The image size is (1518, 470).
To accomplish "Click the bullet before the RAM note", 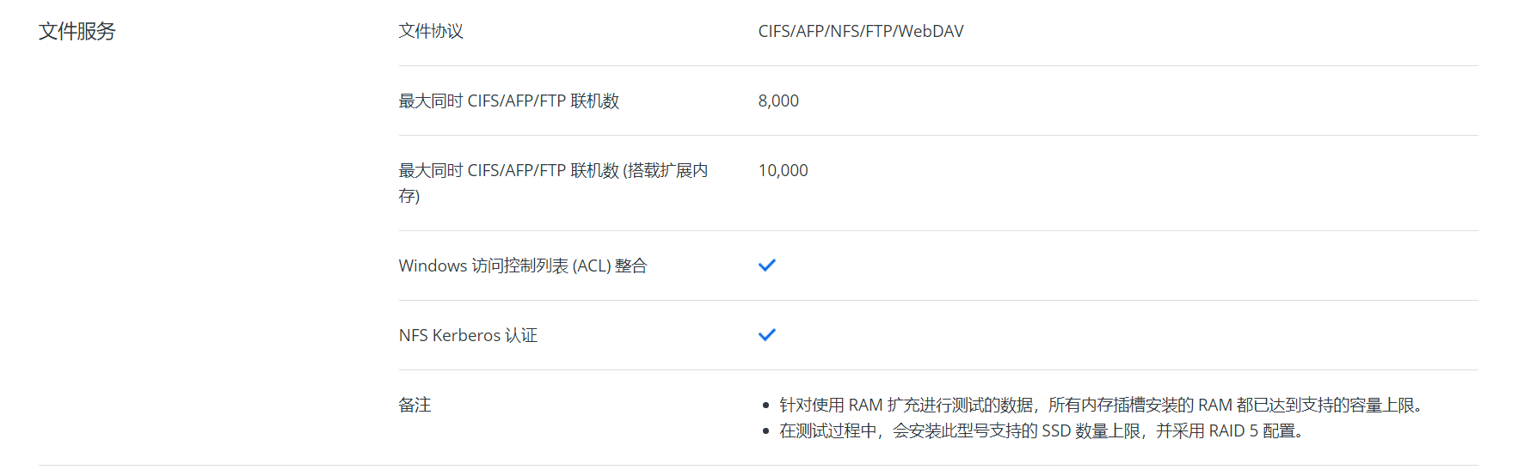I will tap(765, 406).
